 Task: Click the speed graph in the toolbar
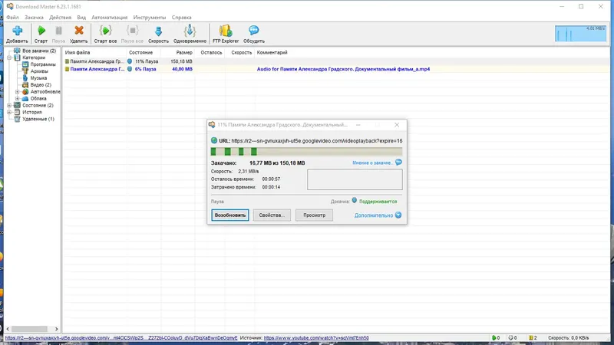click(x=580, y=34)
